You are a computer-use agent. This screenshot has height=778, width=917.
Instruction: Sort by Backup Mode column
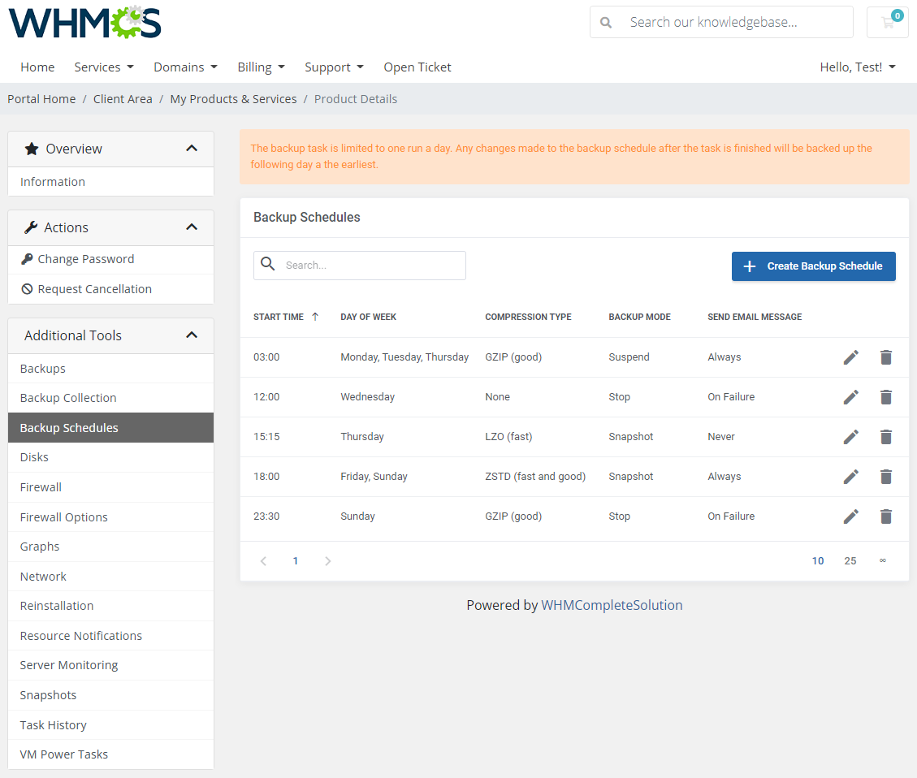[x=640, y=317]
